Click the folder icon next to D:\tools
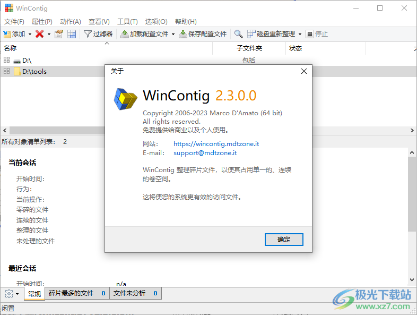The width and height of the screenshot is (417, 315). coord(17,71)
